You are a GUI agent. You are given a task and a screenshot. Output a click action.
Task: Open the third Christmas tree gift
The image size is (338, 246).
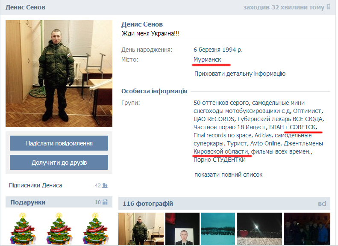coord(95,228)
